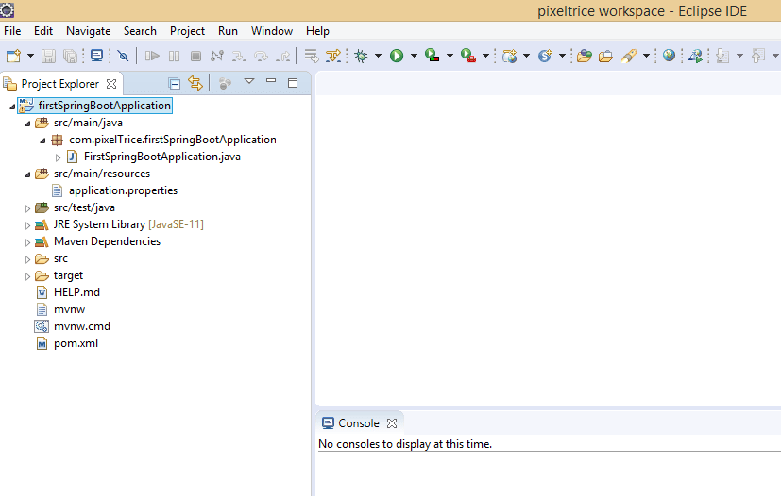Open the Window menu
The image size is (781, 496).
point(272,31)
